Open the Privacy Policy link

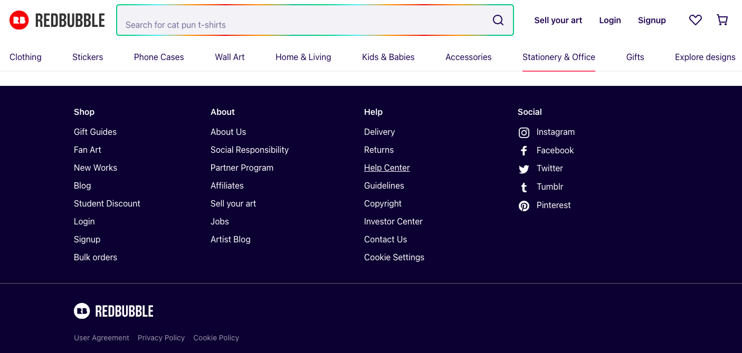coord(161,338)
